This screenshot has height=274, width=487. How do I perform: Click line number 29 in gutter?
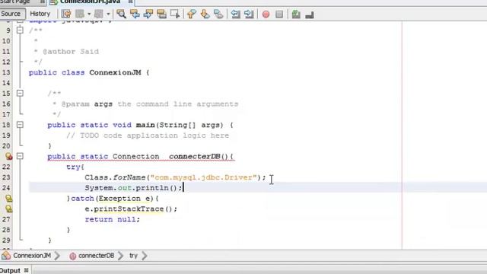(x=6, y=241)
